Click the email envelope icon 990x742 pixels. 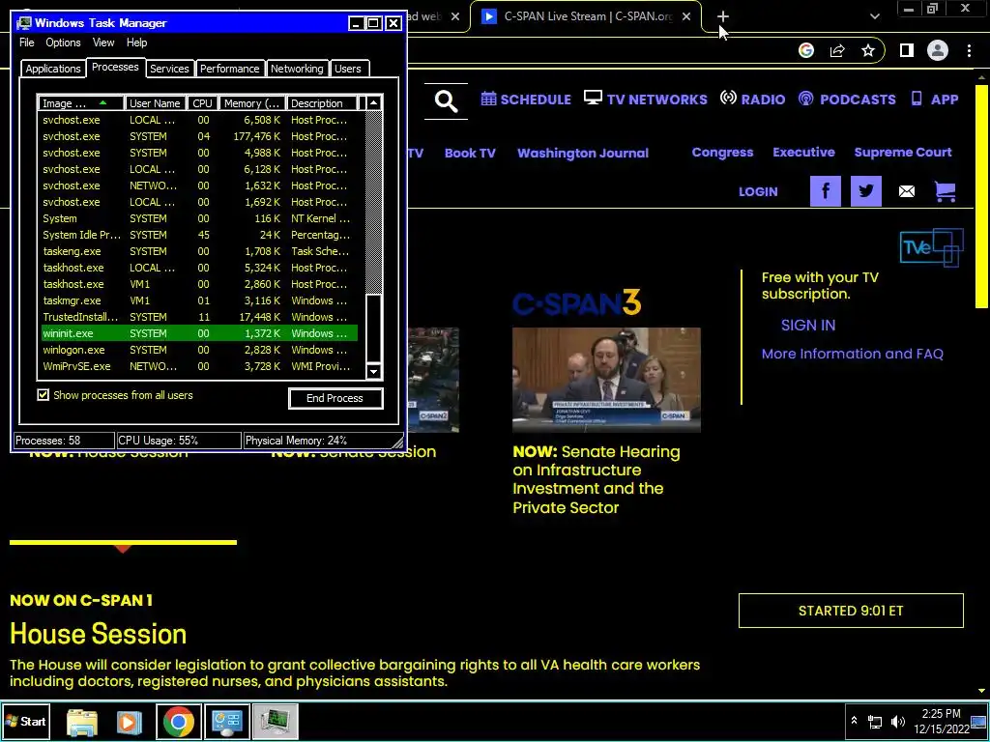tap(906, 191)
